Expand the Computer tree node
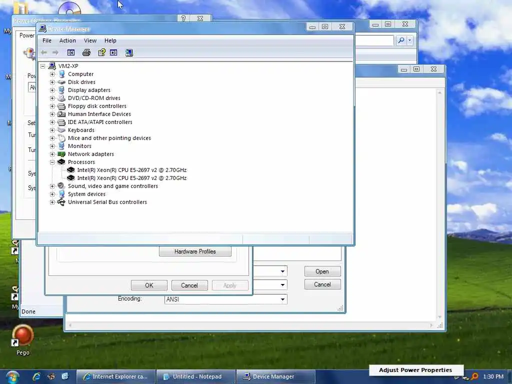Viewport: 512px width, 384px height. click(52, 74)
